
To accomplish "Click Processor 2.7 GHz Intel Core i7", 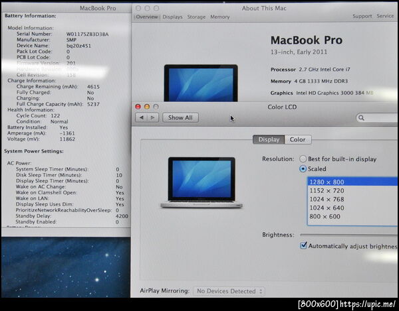I will coord(310,69).
